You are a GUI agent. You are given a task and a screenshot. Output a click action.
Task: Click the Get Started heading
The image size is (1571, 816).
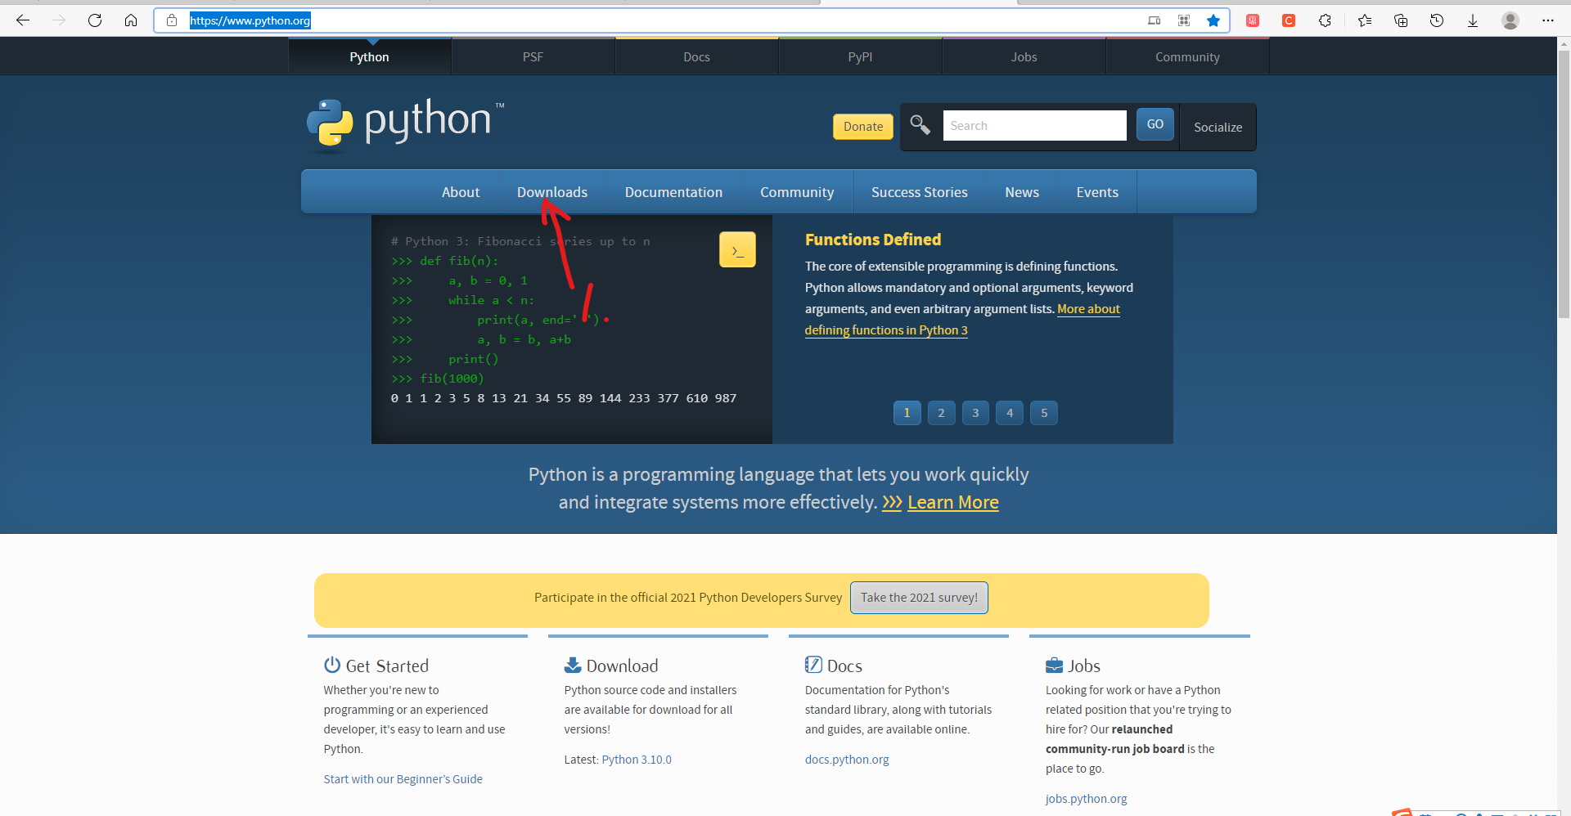pos(387,666)
